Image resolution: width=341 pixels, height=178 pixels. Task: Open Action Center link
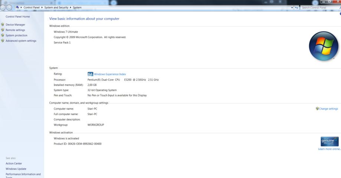click(14, 164)
